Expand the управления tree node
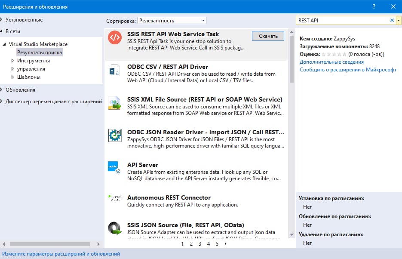Viewport: 402px width, 259px height. [x=12, y=69]
